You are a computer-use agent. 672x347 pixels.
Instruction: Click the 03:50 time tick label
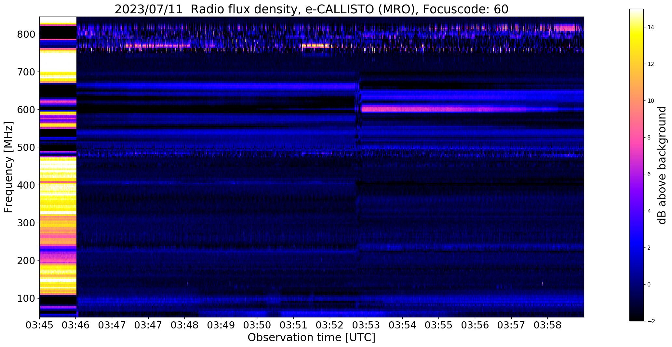coord(257,325)
